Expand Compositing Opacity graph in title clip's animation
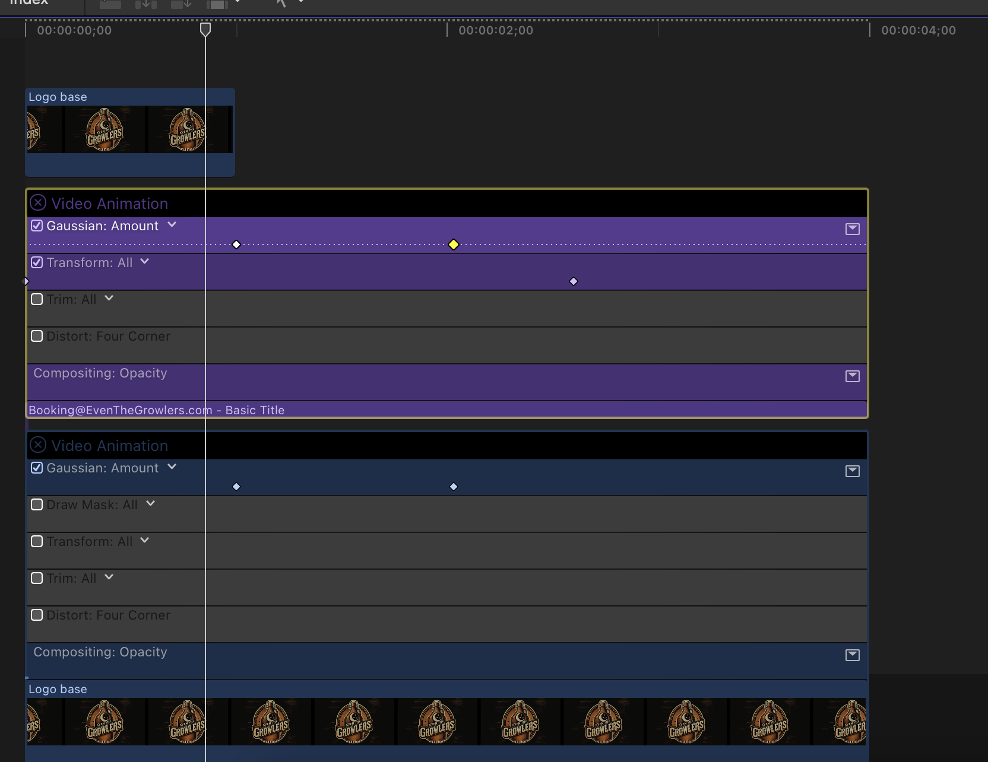988x762 pixels. [x=853, y=376]
